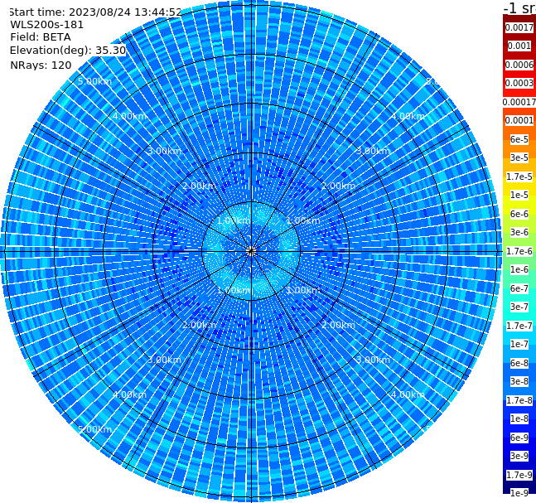Viewport: 536px width, 503px height.
Task: Click the 1.7e-7 color bar label
Action: pos(519,326)
